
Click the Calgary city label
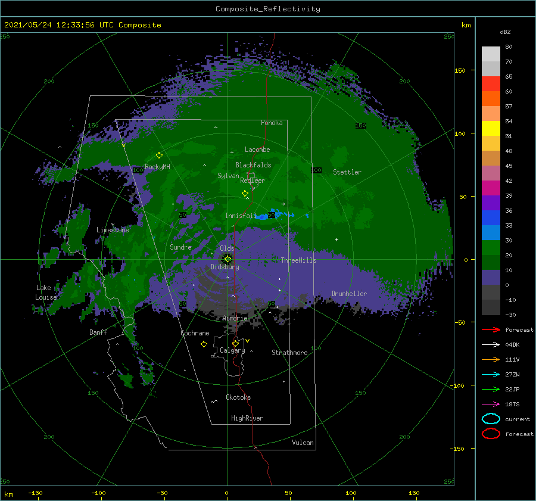232,350
